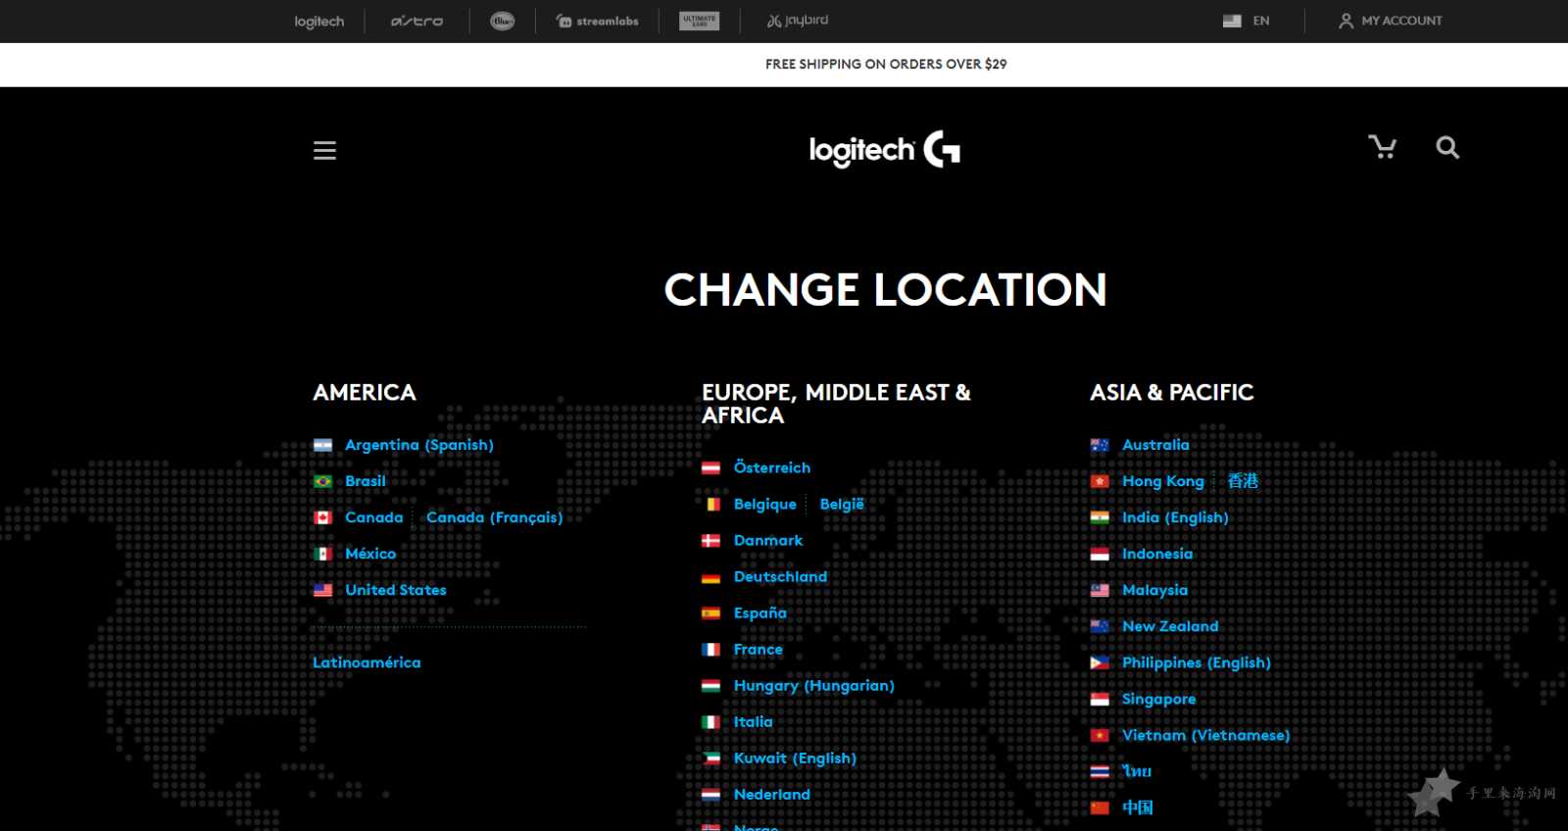The width and height of the screenshot is (1568, 831).
Task: Click the Australia flag icon
Action: [1100, 445]
